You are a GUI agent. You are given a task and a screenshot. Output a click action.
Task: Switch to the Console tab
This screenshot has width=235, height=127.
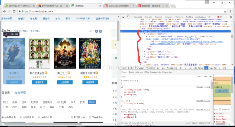(x=148, y=17)
